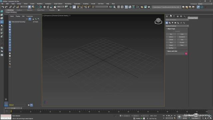Image resolution: width=213 pixels, height=120 pixels.
Task: Switch to the Freeform ribbon tab
Action: click(19, 10)
